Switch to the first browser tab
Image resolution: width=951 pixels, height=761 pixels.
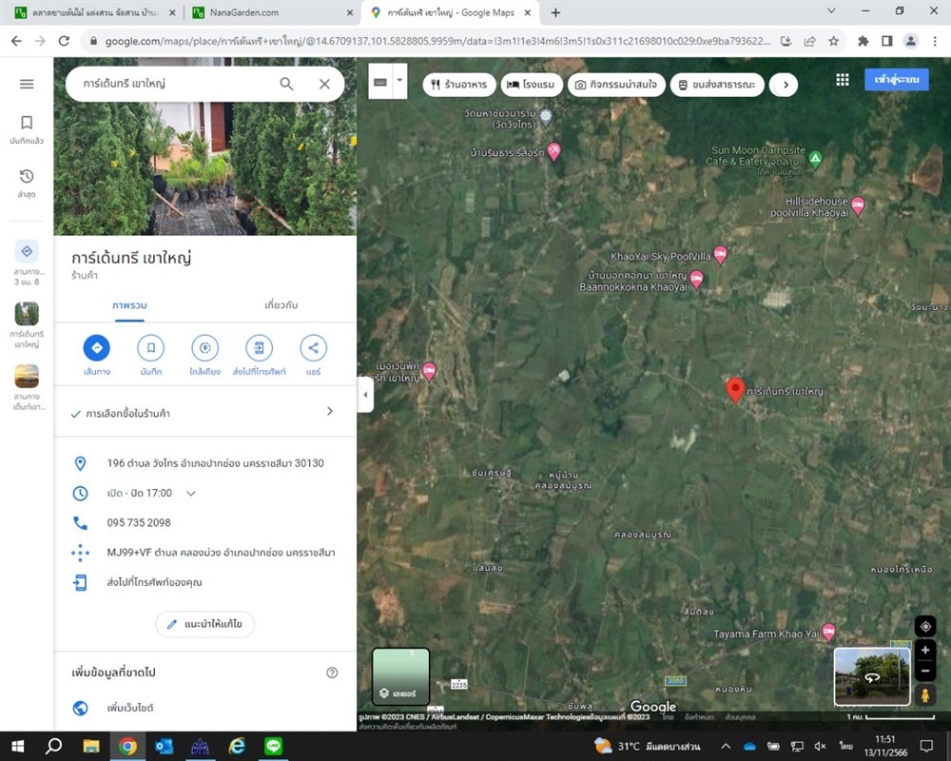tap(95, 12)
